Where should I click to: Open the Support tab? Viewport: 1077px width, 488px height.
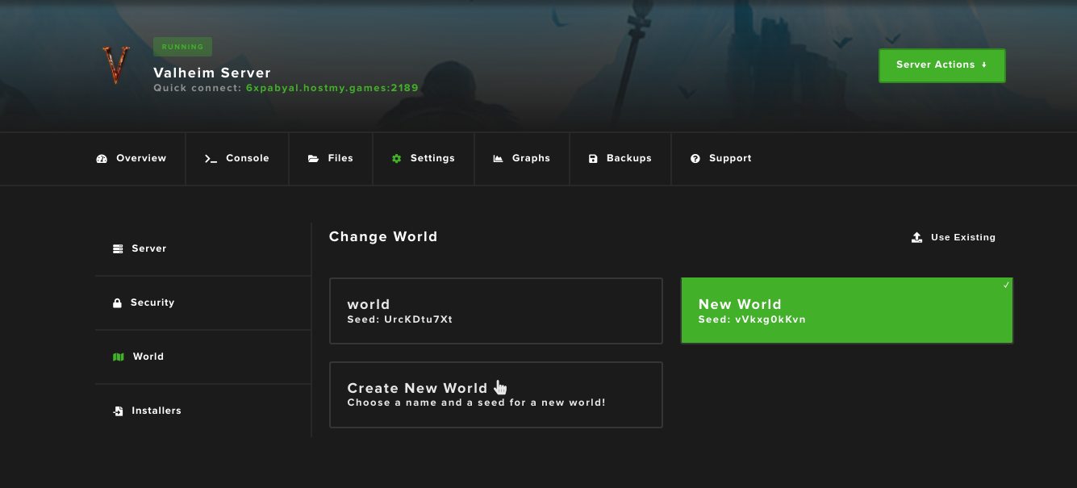pyautogui.click(x=721, y=159)
